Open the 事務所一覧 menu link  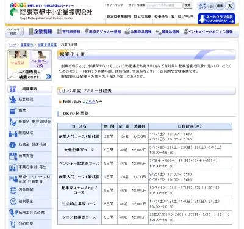(165, 16)
